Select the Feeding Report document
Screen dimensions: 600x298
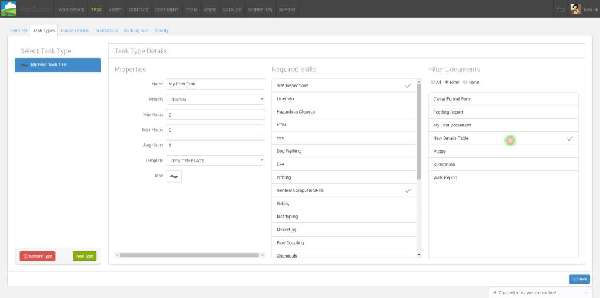[503, 112]
